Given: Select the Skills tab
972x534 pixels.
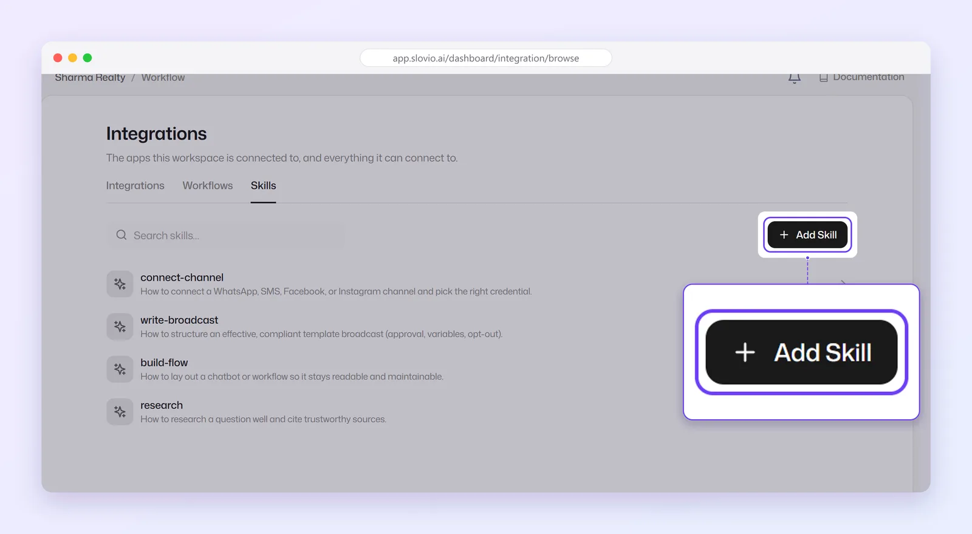Looking at the screenshot, I should coord(263,185).
